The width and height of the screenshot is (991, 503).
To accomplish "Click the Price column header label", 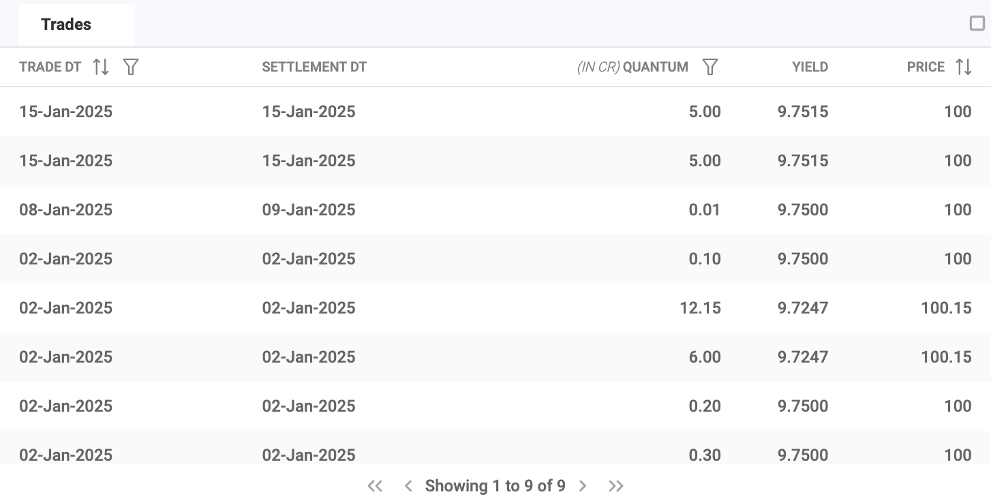I will pos(926,67).
